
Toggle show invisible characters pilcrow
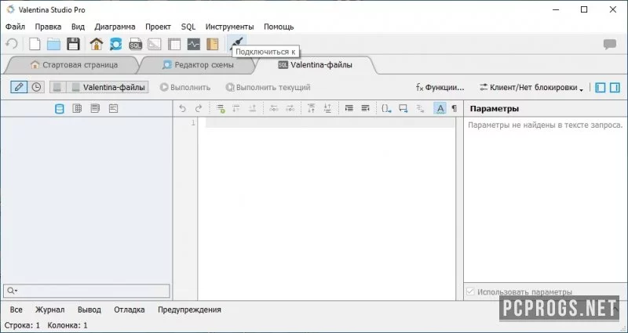[x=455, y=108]
